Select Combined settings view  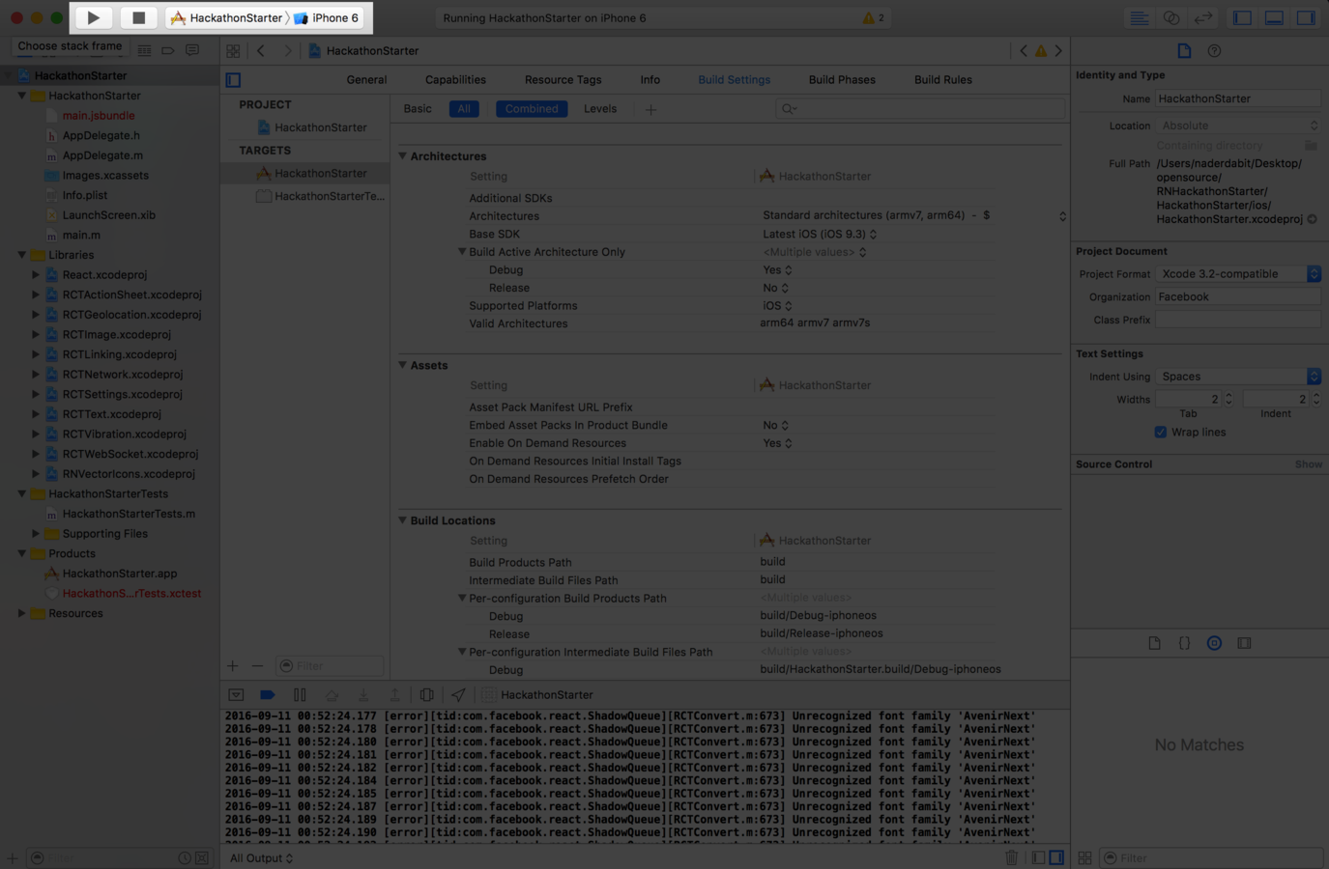(532, 109)
